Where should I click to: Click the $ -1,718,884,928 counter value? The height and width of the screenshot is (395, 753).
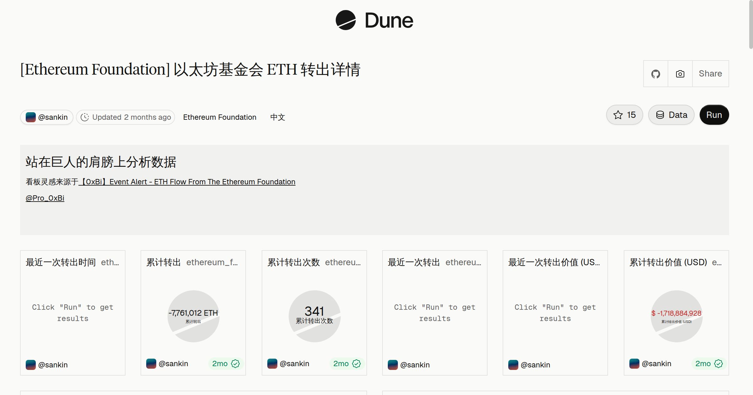click(676, 313)
